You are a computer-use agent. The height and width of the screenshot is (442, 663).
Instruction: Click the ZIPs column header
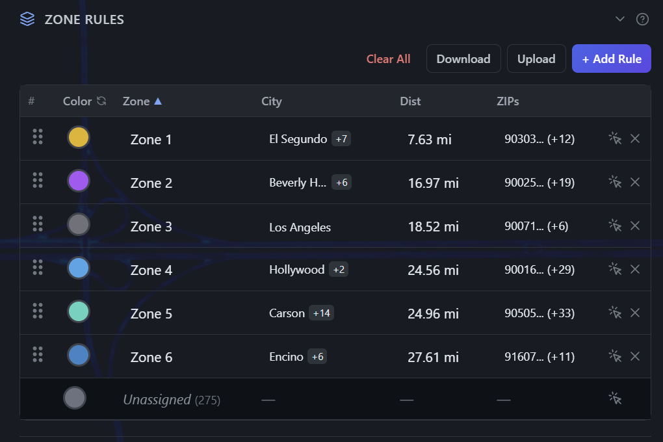[x=508, y=101]
